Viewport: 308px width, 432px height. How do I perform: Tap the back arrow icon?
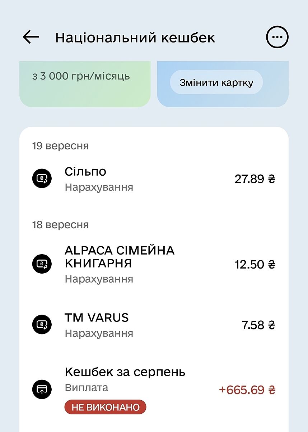pyautogui.click(x=31, y=37)
